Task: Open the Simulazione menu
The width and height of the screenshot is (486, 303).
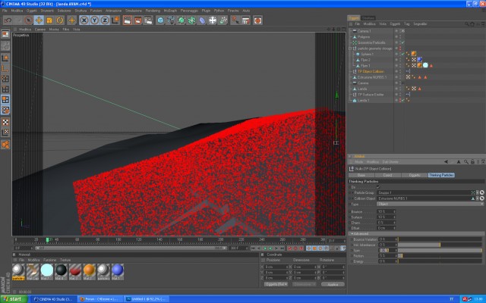Action: (x=134, y=11)
